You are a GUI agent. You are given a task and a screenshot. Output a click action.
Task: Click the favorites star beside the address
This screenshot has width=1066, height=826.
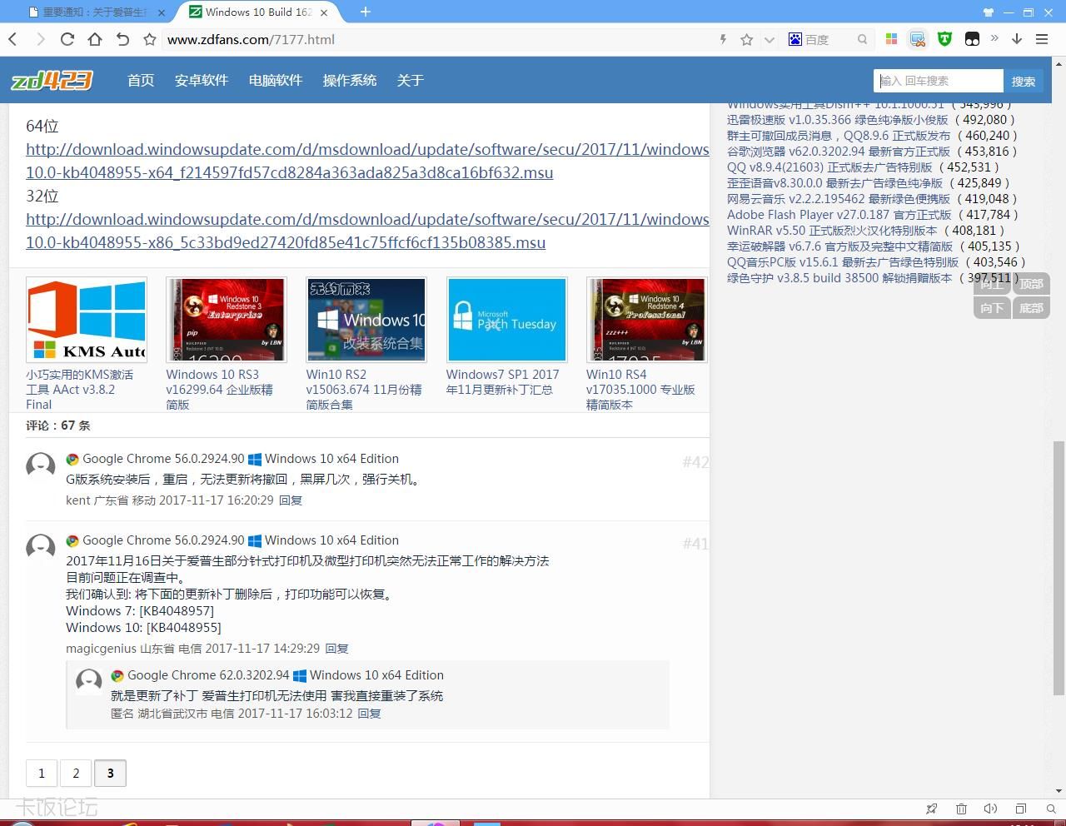[150, 39]
